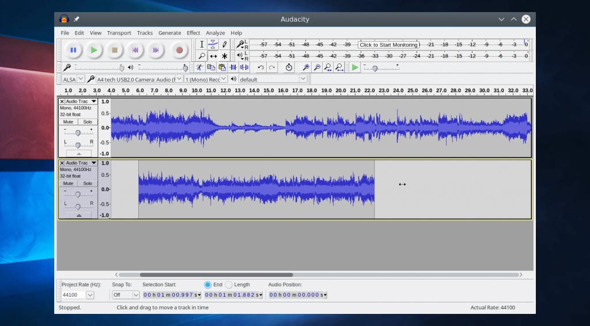Collapse the first audio track

[78, 154]
